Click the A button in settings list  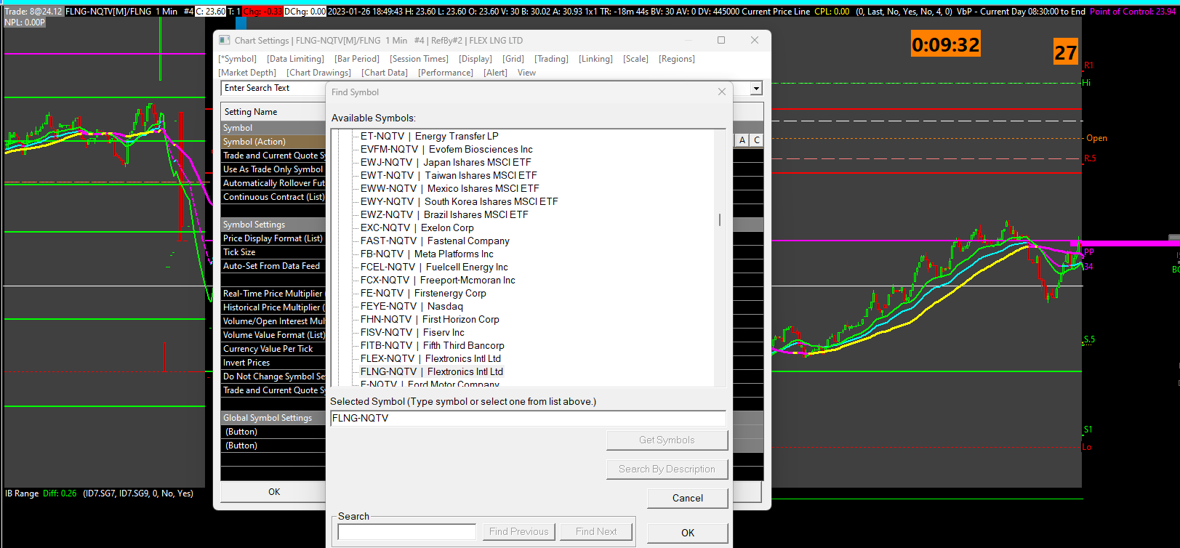742,140
